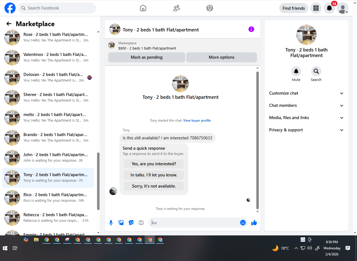357x261 pixels.
Task: Send 'Sorry, it's not available.' response
Action: [154, 186]
